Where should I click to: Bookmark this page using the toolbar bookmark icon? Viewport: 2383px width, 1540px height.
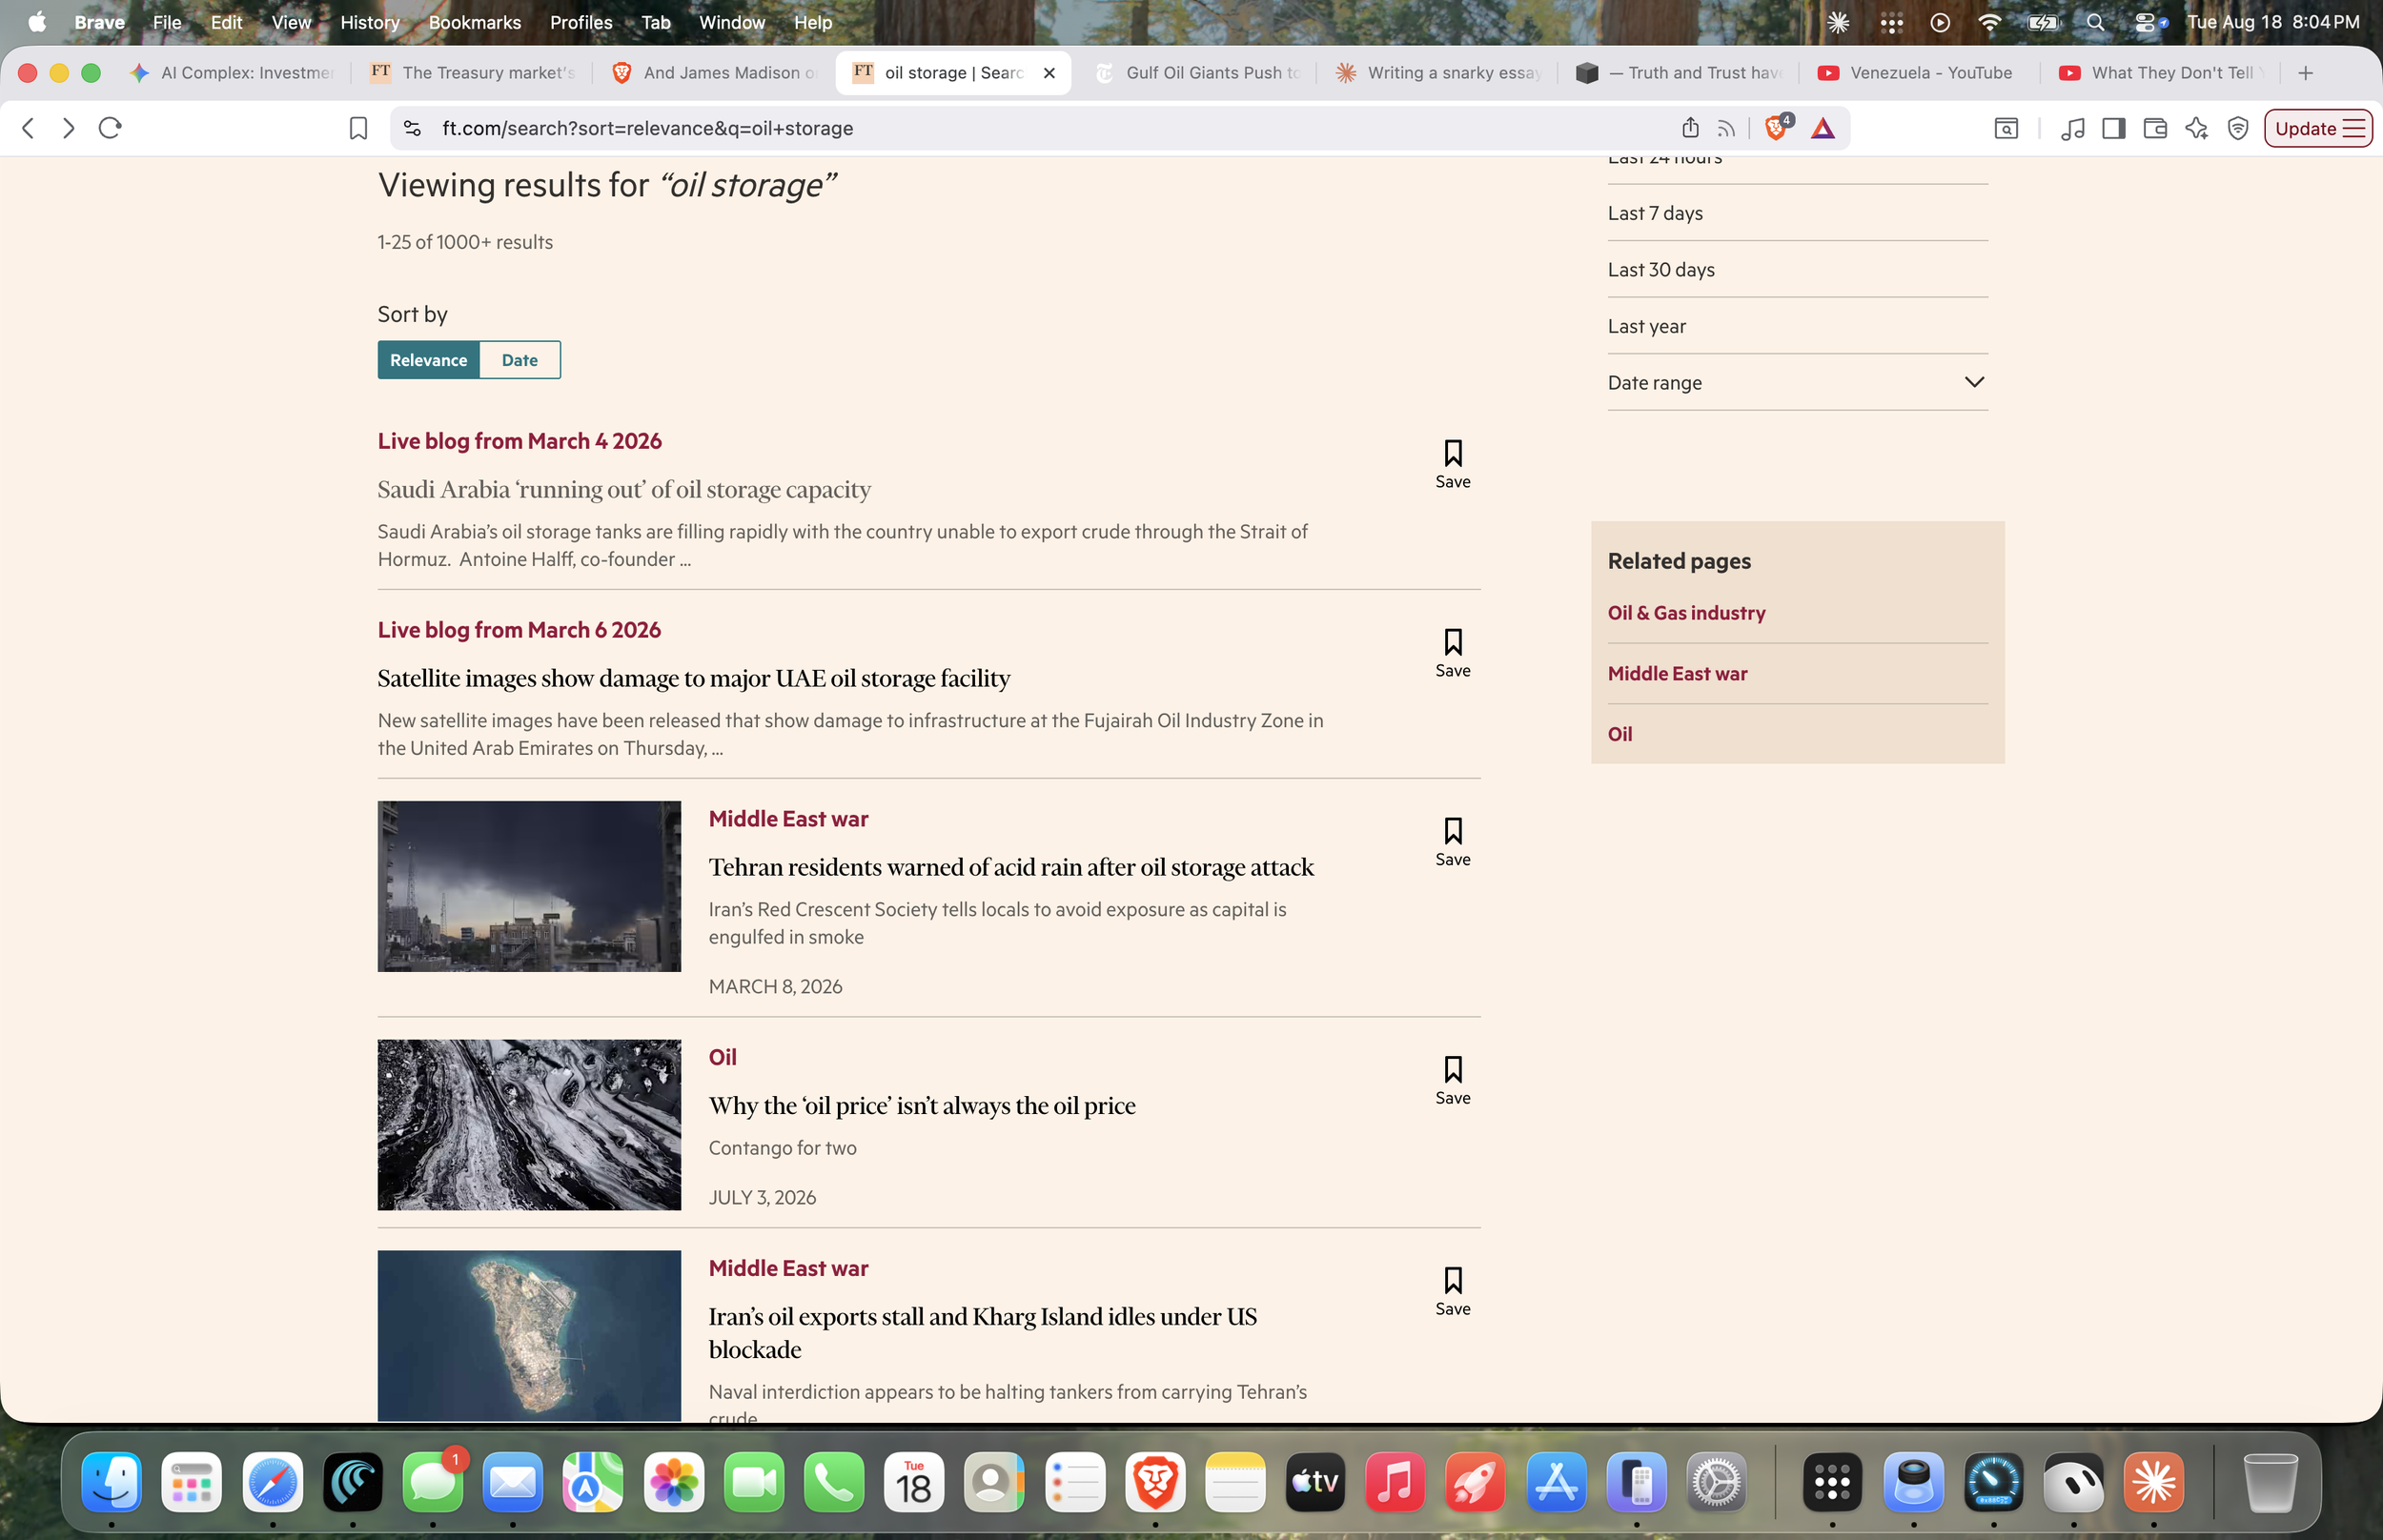tap(358, 128)
